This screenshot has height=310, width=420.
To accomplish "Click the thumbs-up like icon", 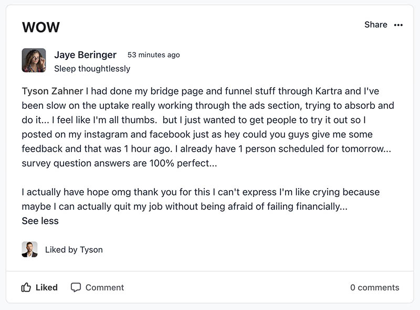I will point(26,287).
